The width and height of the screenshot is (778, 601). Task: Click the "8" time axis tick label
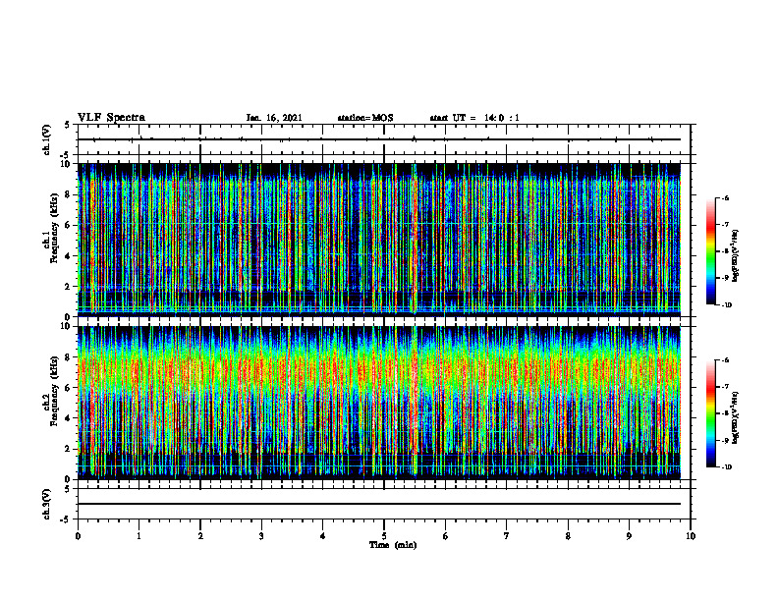coord(568,536)
